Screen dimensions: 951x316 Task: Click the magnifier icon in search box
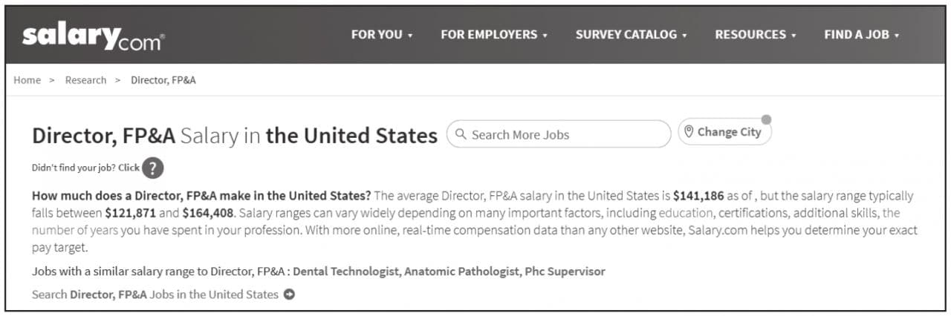point(461,134)
